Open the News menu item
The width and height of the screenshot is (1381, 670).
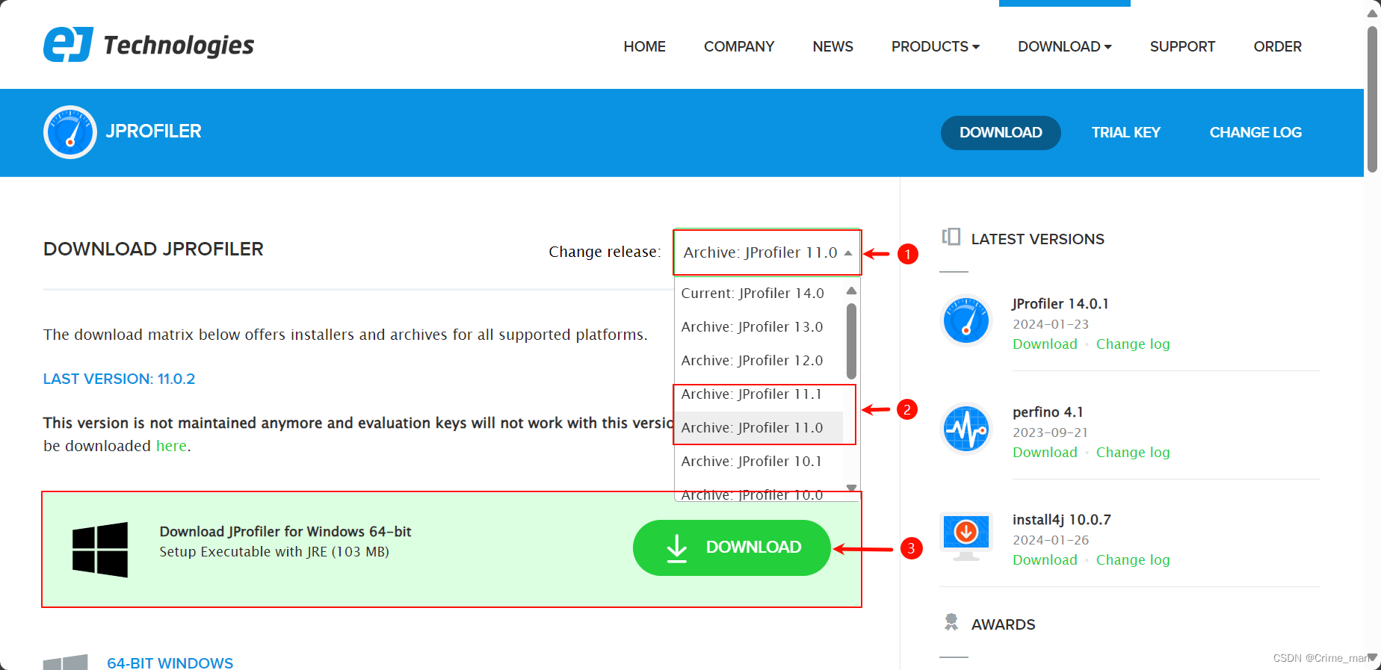point(832,46)
